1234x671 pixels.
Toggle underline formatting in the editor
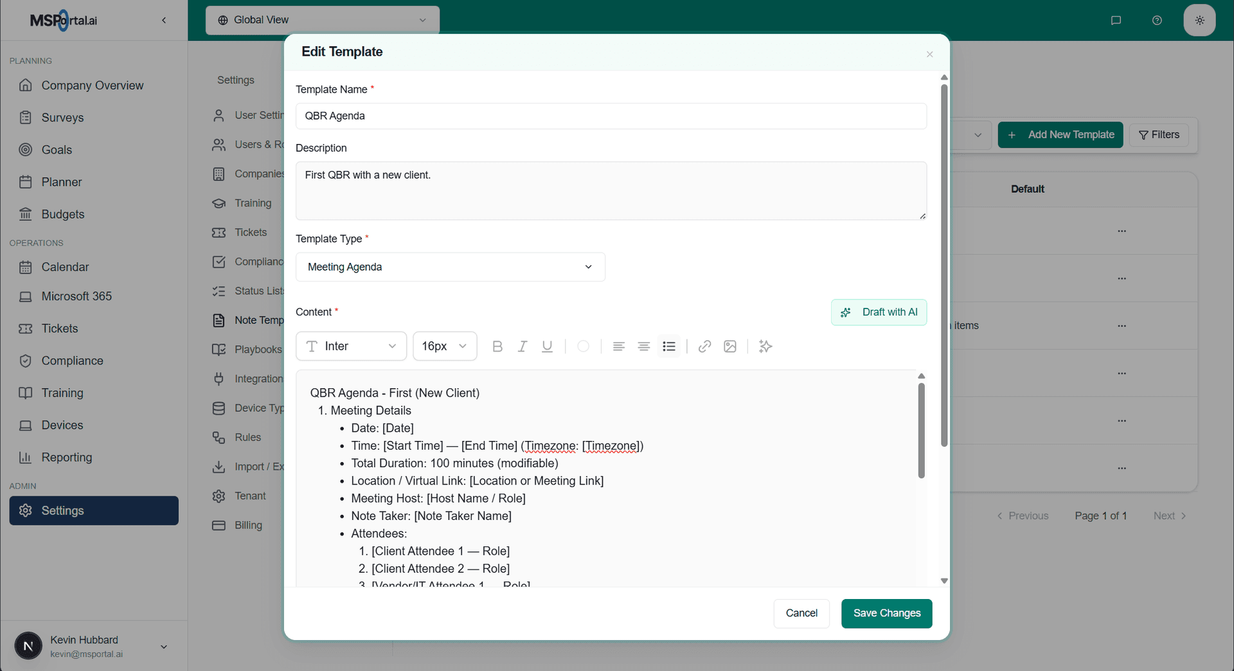click(x=547, y=346)
